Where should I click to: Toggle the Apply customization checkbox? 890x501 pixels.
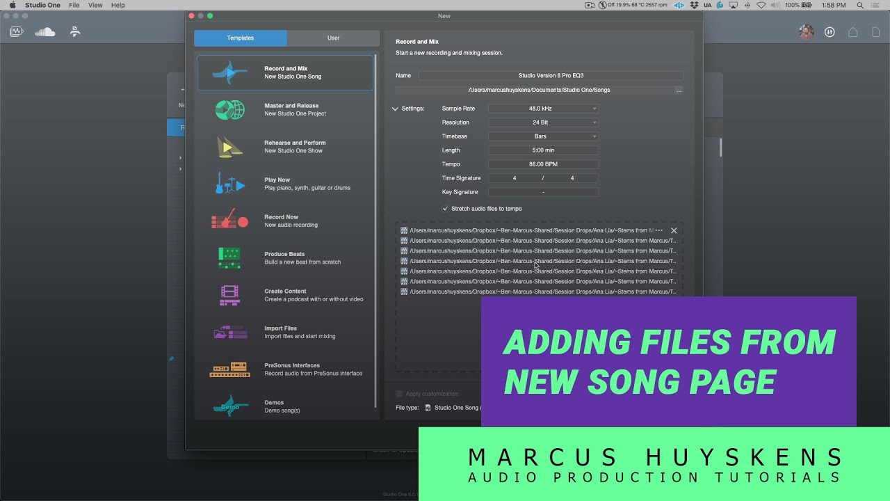(399, 394)
